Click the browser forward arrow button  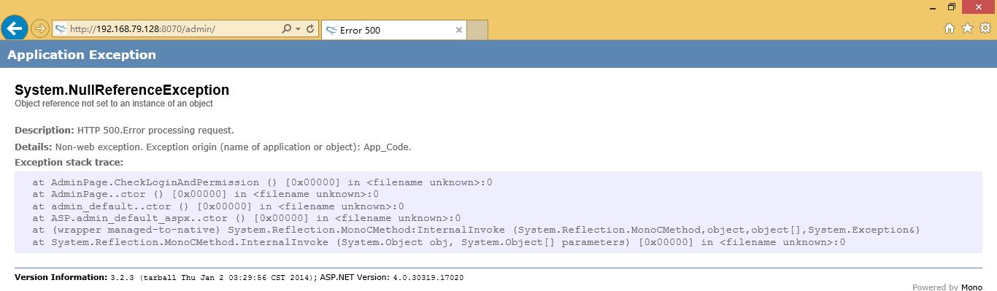[40, 29]
